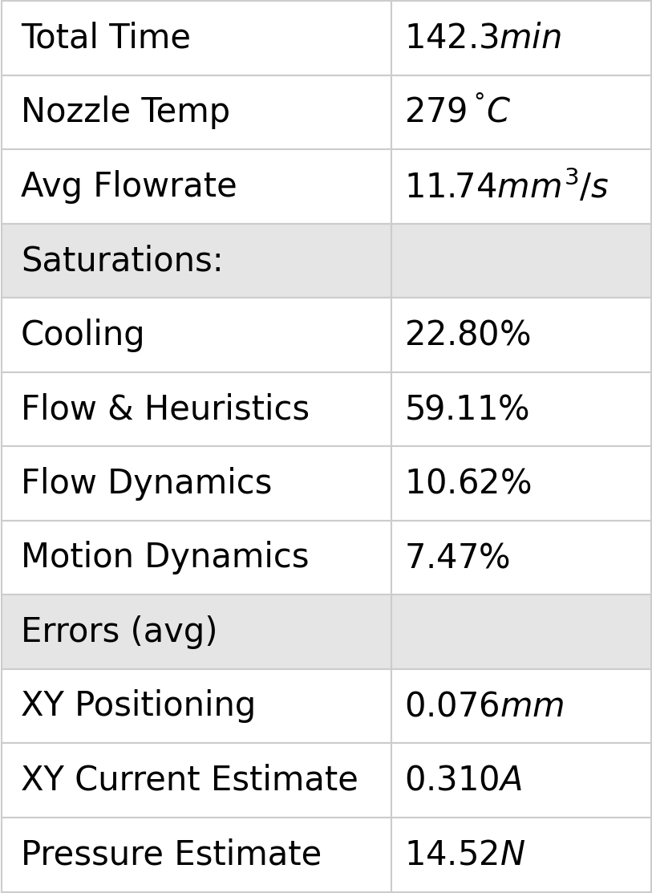Click the Nozzle Temp label

(125, 112)
